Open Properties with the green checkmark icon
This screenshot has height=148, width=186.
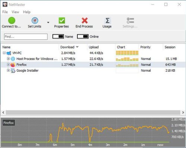point(62,20)
